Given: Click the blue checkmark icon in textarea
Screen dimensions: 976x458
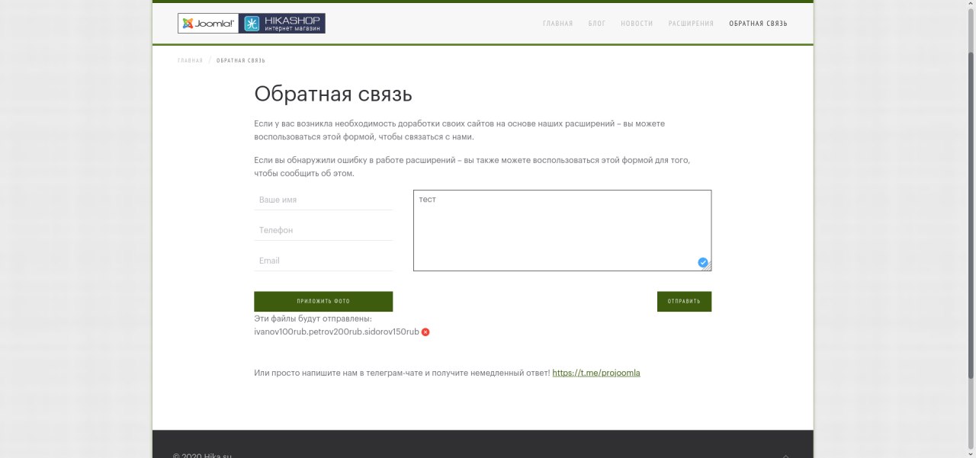Looking at the screenshot, I should pos(703,262).
